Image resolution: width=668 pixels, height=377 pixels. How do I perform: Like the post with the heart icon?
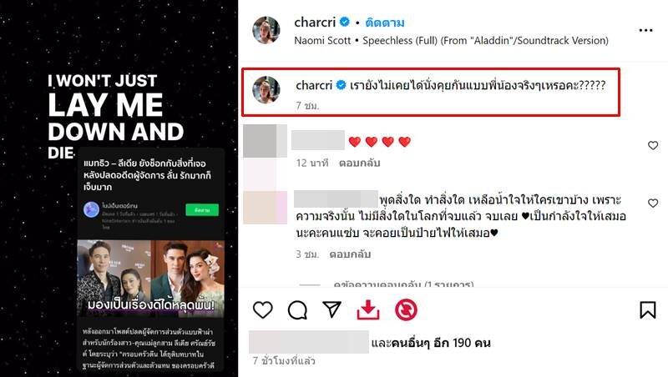262,309
